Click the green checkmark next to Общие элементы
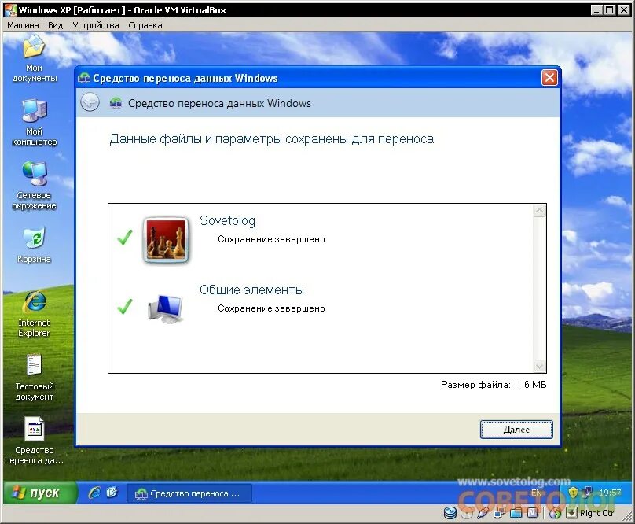The height and width of the screenshot is (524, 635). (125, 307)
